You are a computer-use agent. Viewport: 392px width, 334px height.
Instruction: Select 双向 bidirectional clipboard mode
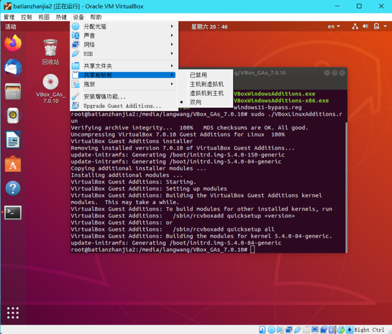pos(205,102)
